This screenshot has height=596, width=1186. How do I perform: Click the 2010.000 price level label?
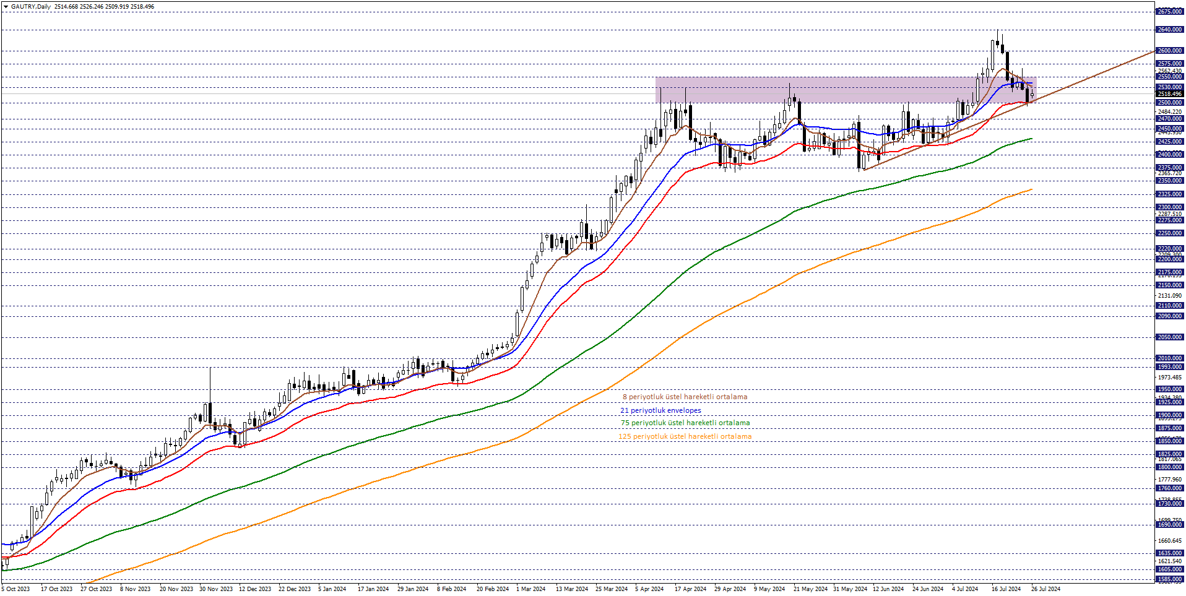tap(1169, 358)
